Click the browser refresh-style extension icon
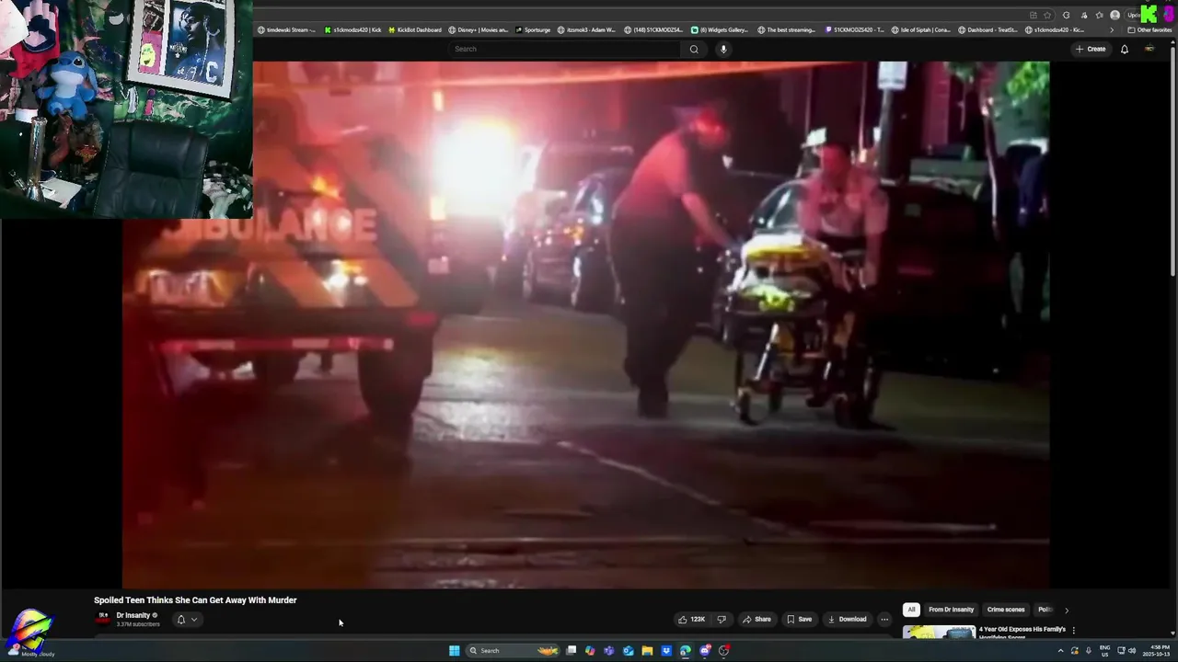This screenshot has height=662, width=1178. pyautogui.click(x=1066, y=16)
